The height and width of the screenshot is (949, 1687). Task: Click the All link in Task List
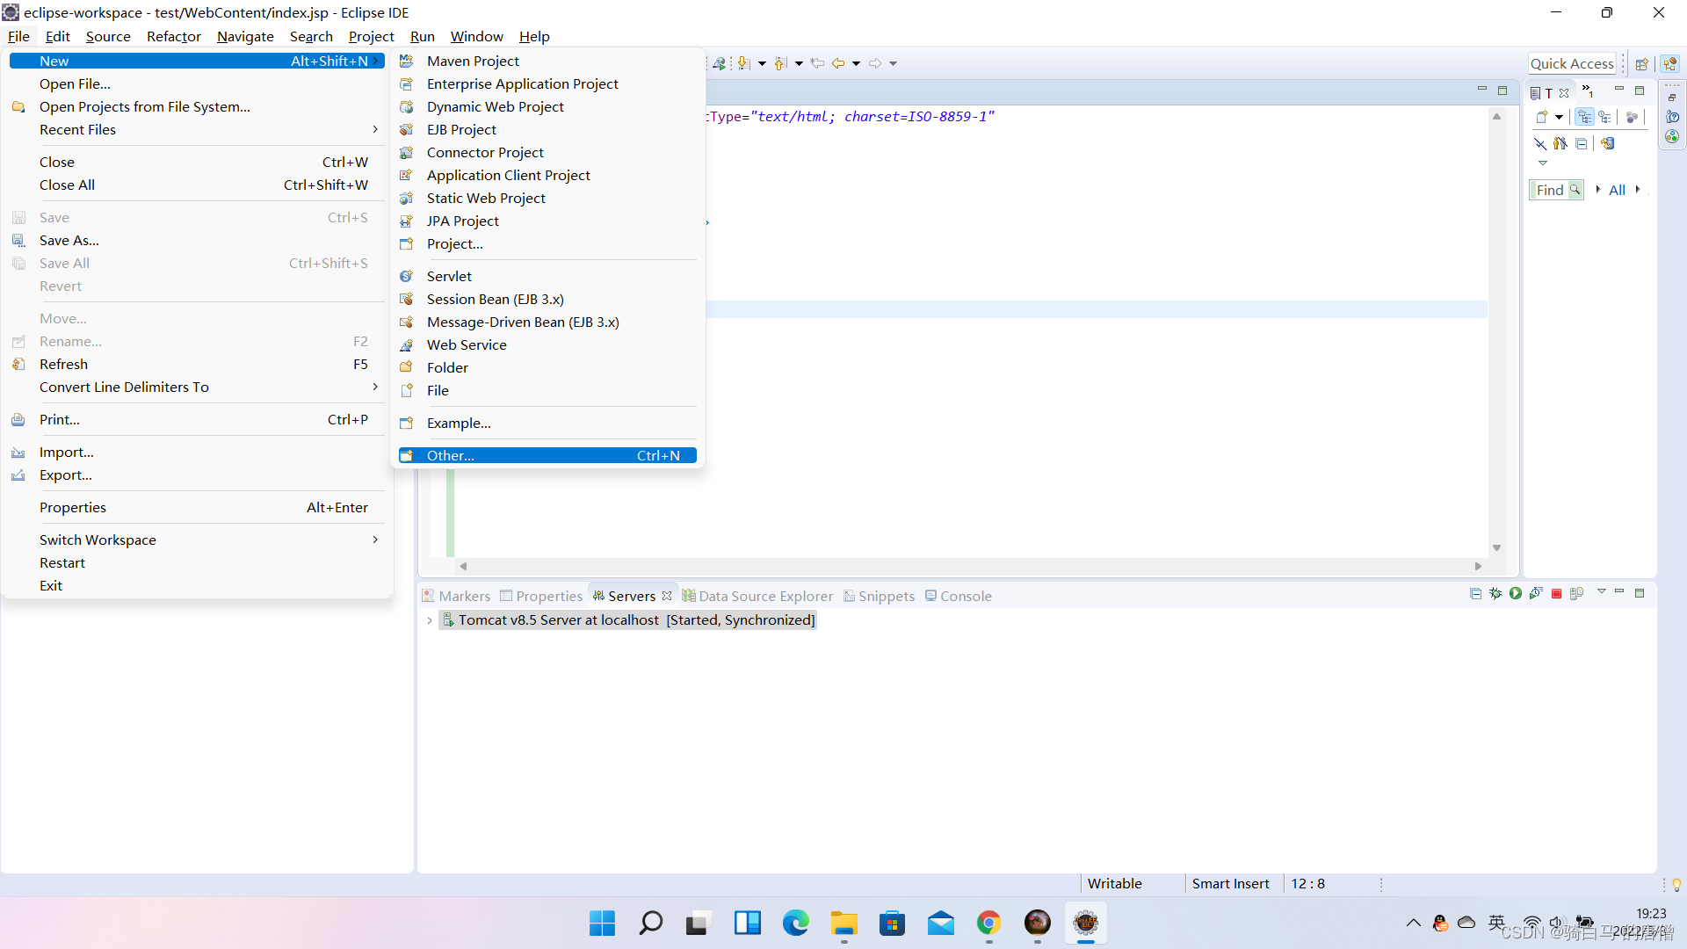point(1618,190)
